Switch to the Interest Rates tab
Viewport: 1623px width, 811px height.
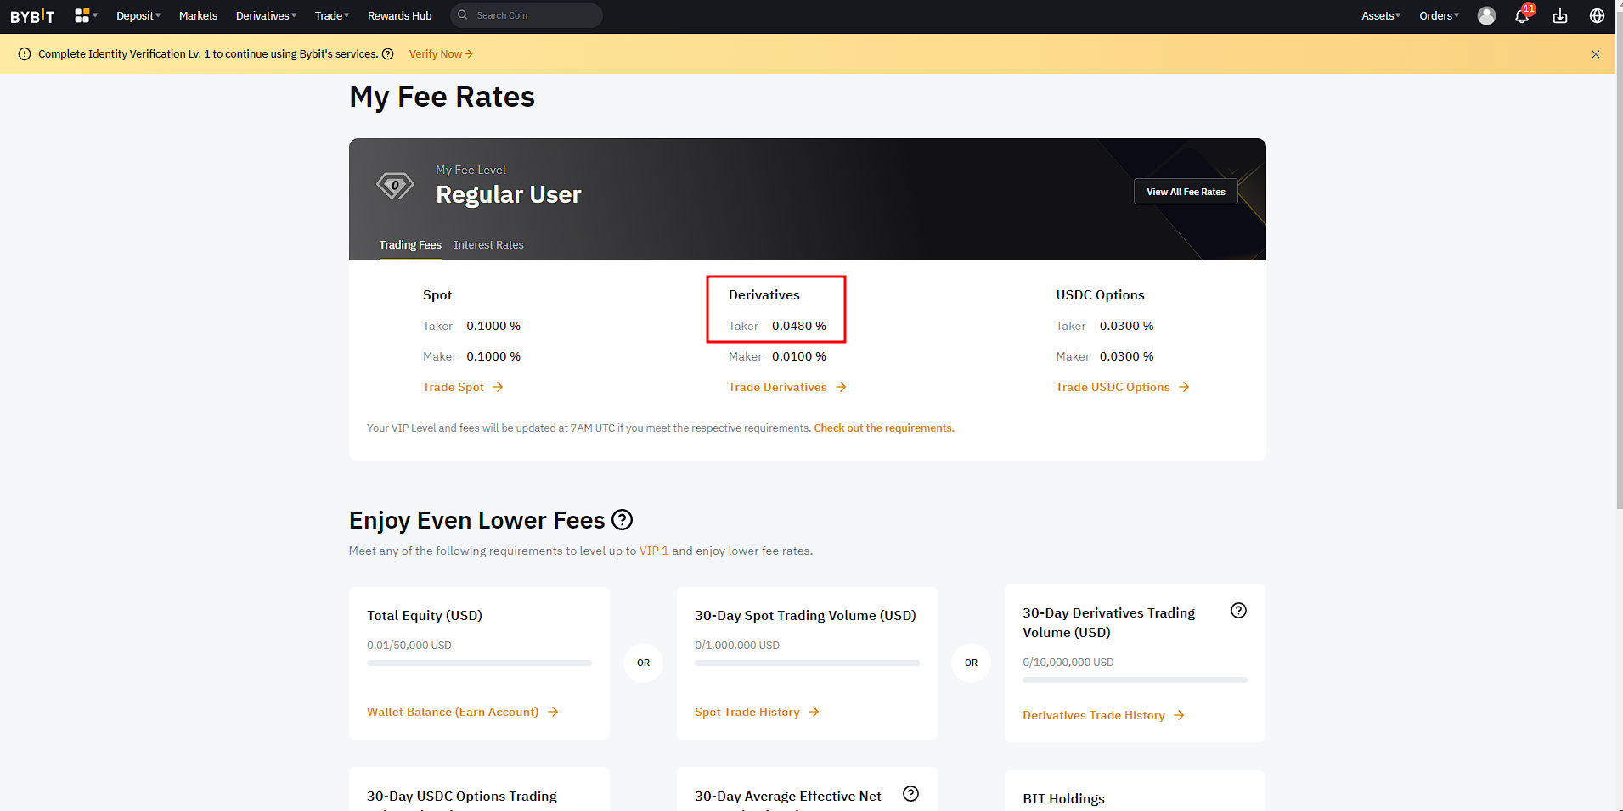(488, 245)
